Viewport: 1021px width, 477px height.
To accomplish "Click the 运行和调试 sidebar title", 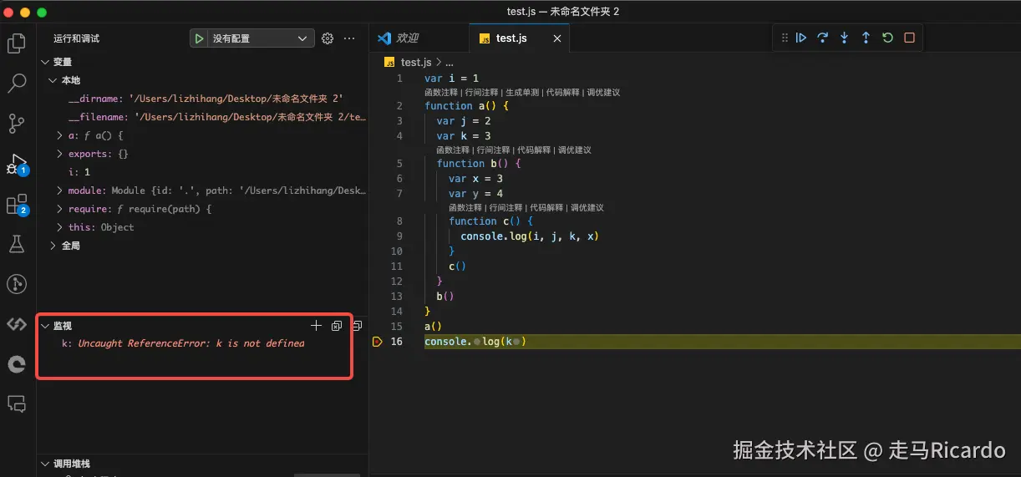I will click(x=77, y=38).
